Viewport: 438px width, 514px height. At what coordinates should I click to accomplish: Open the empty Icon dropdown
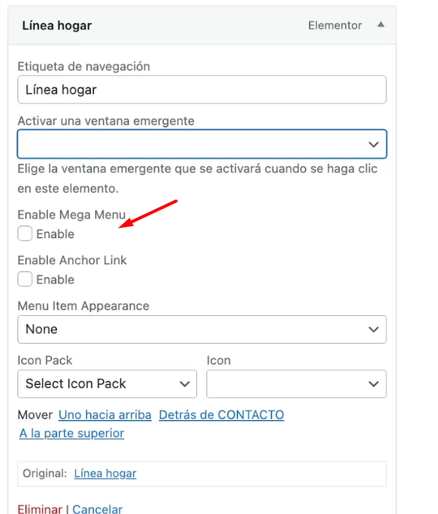[296, 384]
